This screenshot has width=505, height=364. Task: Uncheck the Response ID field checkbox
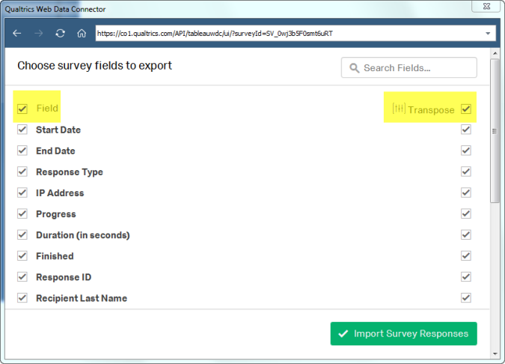pos(22,277)
